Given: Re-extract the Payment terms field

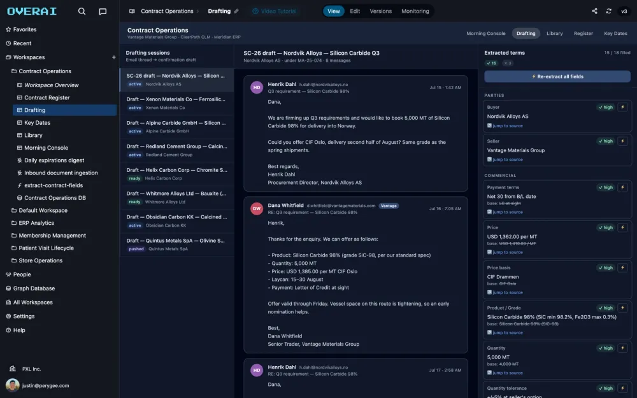Looking at the screenshot, I should tap(622, 187).
